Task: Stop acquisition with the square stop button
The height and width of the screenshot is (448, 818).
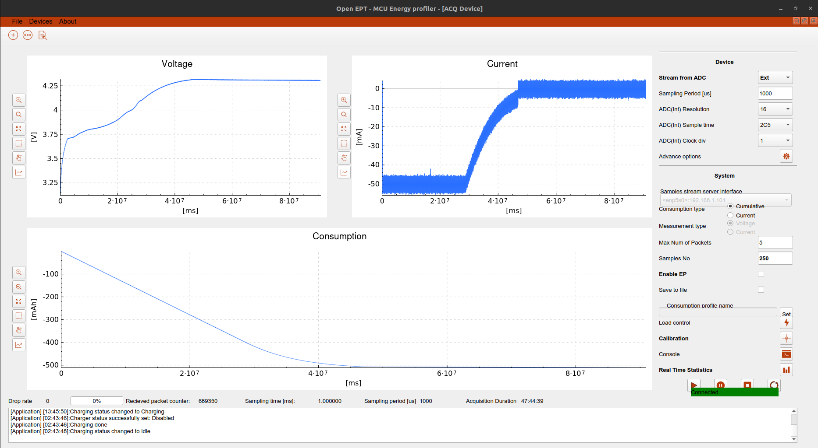Action: (x=747, y=385)
